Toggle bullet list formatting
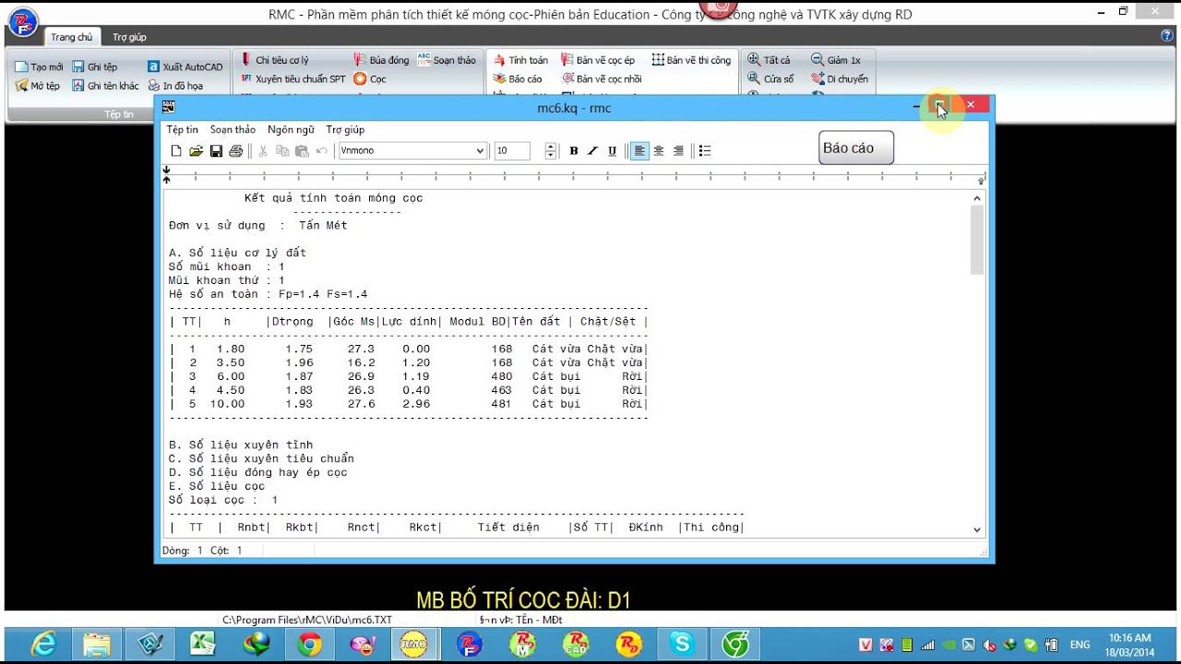This screenshot has width=1181, height=664. [x=705, y=151]
